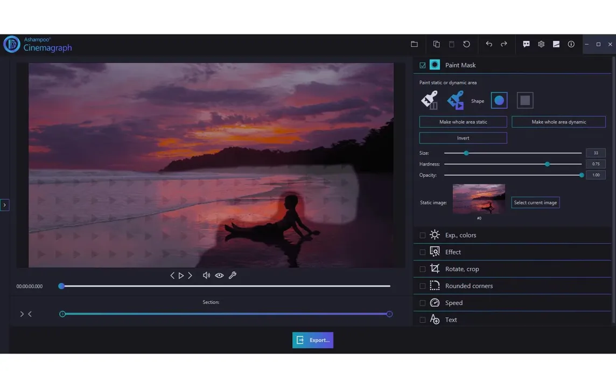Screen dimensions: 616x388
Task: Click the Size slider handle
Action: point(466,153)
